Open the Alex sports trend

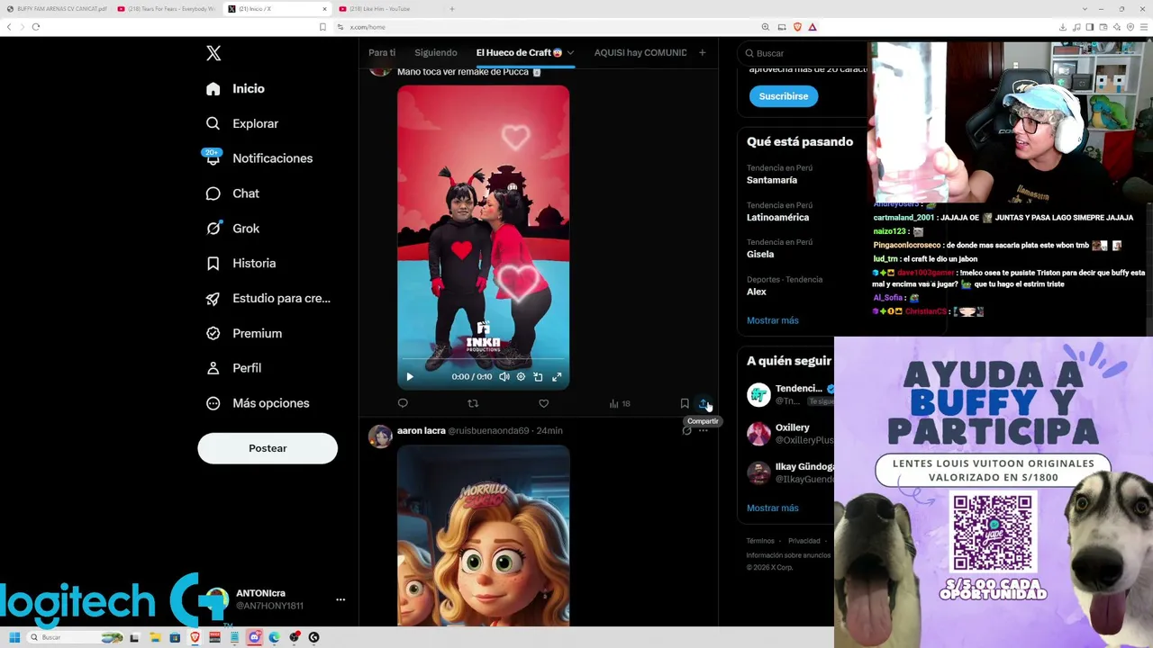coord(757,292)
